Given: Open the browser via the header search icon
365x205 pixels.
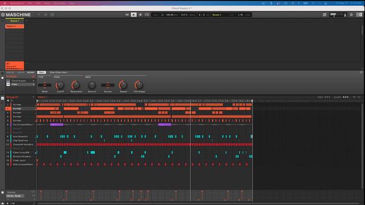Looking at the screenshot, I should coord(46,15).
